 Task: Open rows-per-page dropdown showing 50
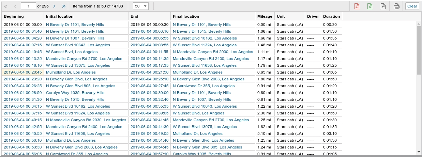point(140,6)
